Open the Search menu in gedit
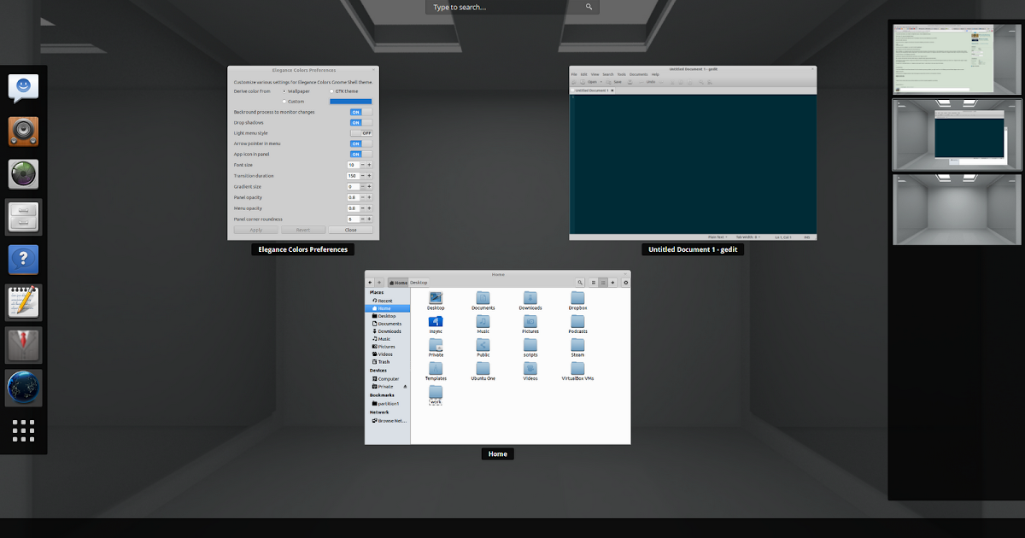Viewport: 1025px width, 538px height. click(609, 74)
